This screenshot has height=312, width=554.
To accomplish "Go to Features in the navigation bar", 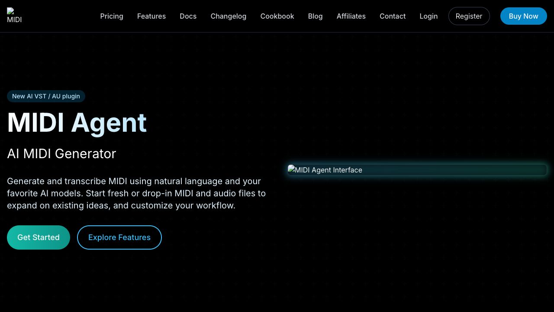I will (x=151, y=16).
